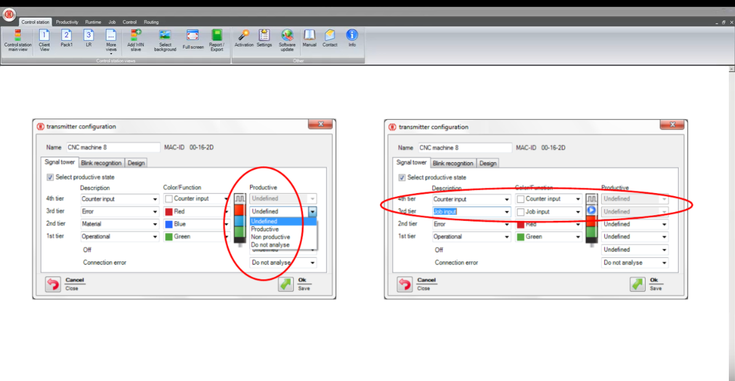Toggle Select productive state in left dialog
This screenshot has height=381, width=735.
(x=51, y=178)
